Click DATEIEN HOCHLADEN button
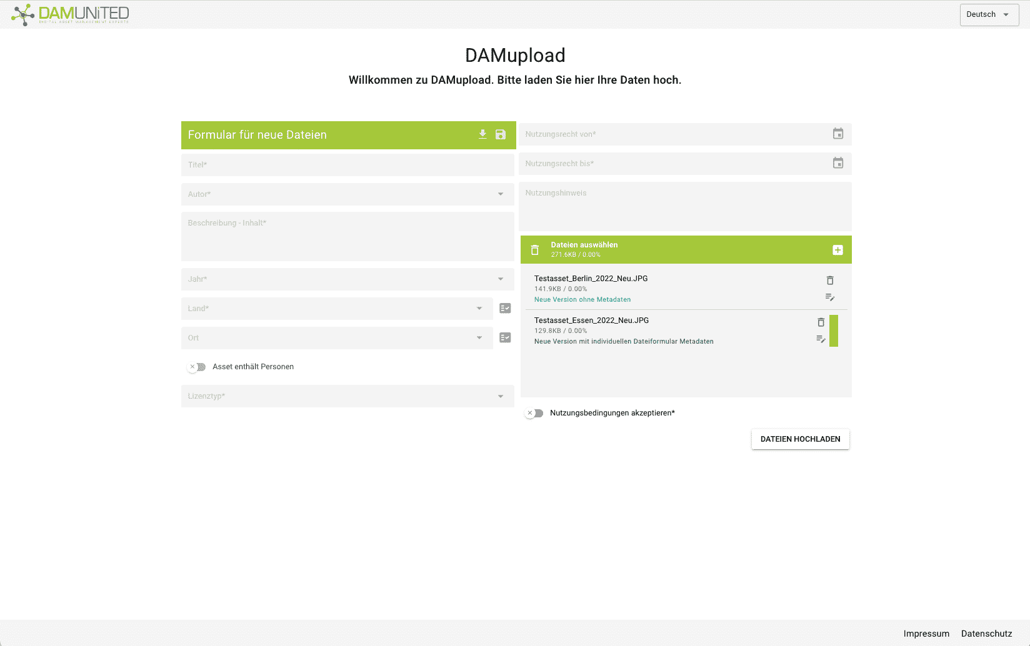The height and width of the screenshot is (646, 1030). point(800,439)
